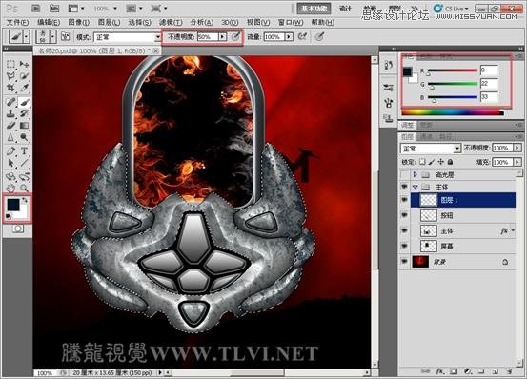This screenshot has width=527, height=379.
Task: Select the Spot Healing Brush tool
Action: click(x=10, y=101)
